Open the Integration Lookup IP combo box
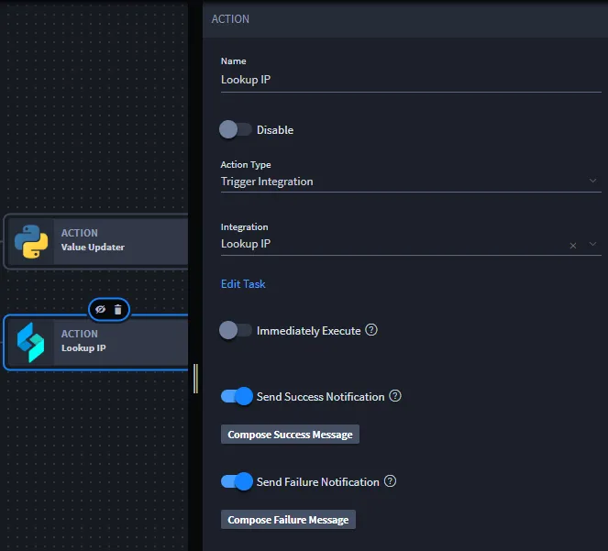Image resolution: width=608 pixels, height=551 pixels. [411, 244]
